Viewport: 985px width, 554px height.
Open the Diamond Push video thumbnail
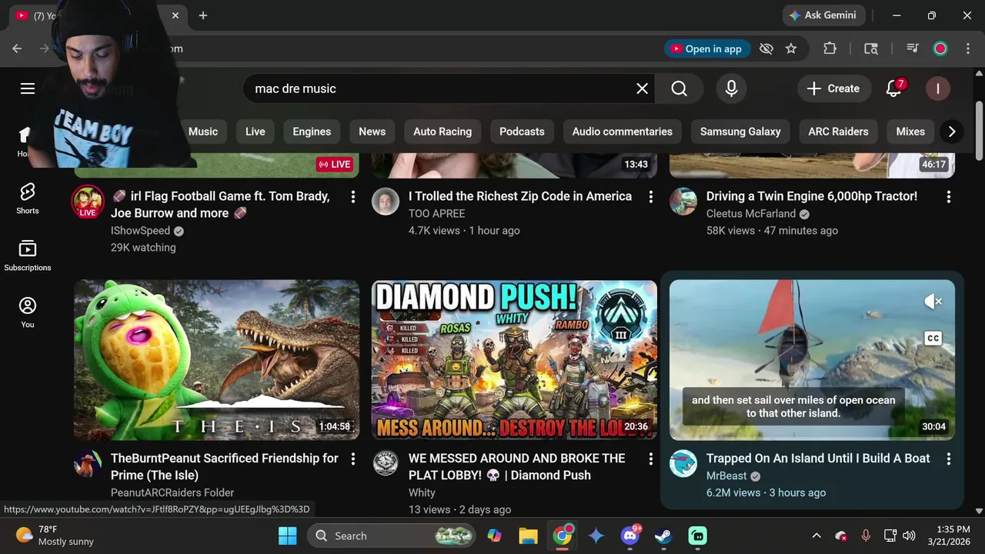pos(514,360)
